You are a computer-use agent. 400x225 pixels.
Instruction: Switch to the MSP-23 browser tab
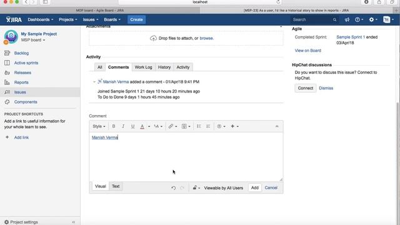(296, 11)
